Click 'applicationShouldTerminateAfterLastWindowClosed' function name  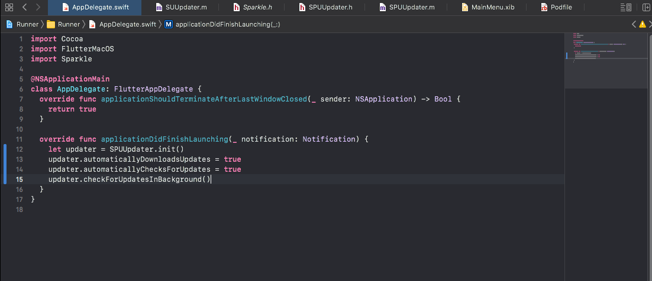(x=204, y=99)
